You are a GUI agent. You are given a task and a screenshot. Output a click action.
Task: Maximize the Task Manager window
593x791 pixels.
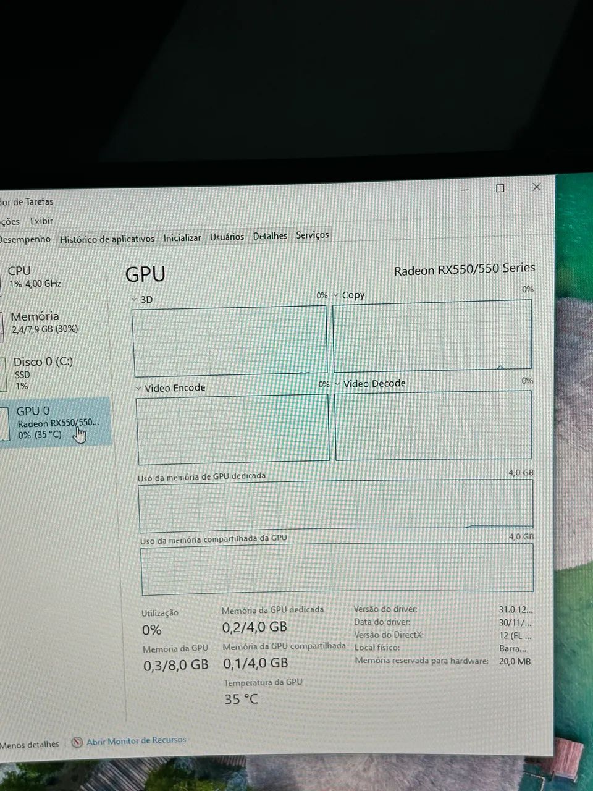point(500,188)
